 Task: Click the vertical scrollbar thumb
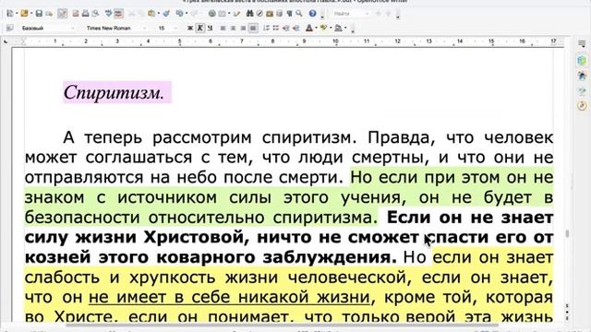click(567, 233)
